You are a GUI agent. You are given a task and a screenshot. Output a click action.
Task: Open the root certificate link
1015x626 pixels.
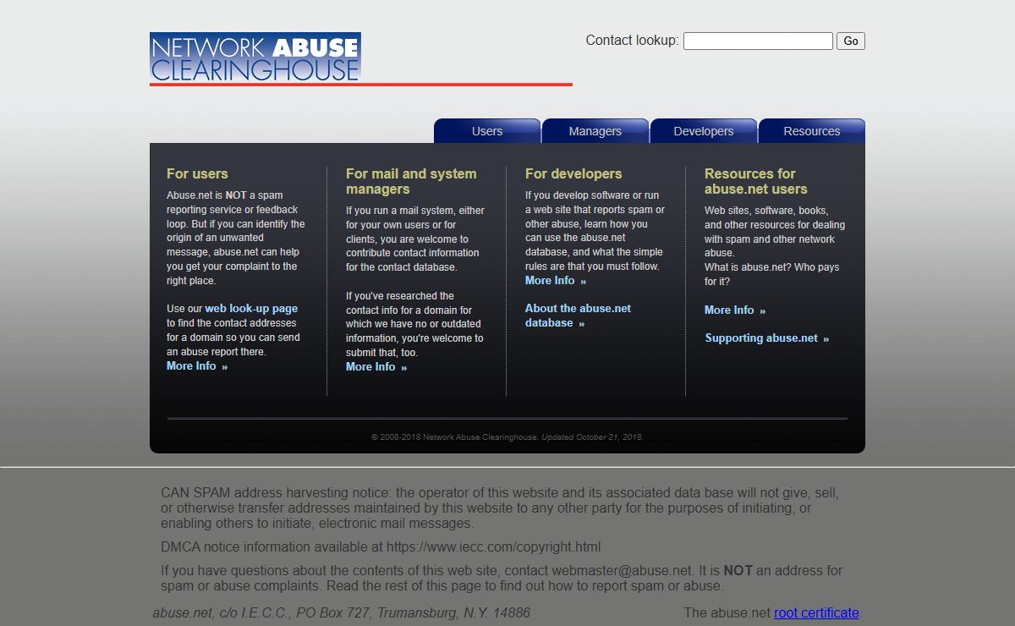tap(816, 612)
